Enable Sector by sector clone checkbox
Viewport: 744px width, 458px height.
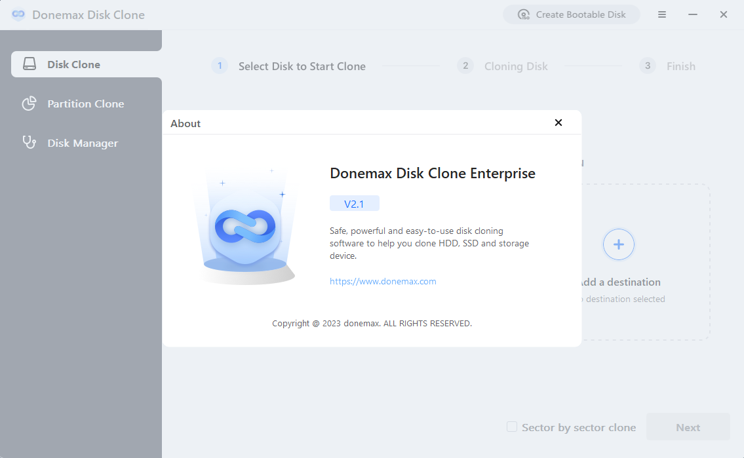pos(511,427)
